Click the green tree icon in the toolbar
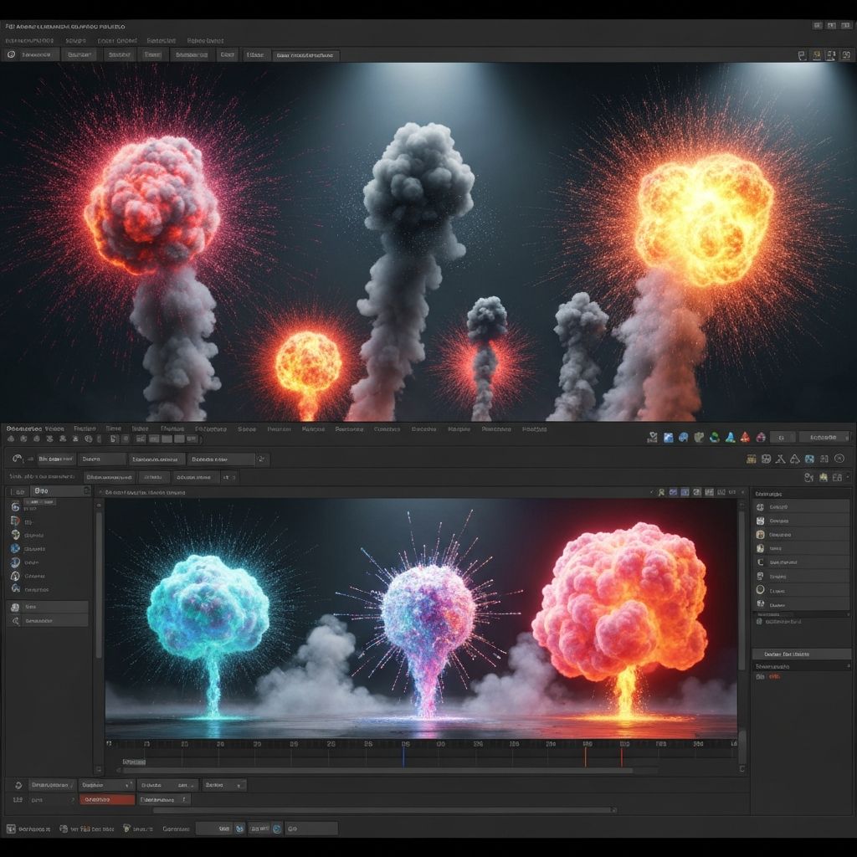Image resolution: width=857 pixels, height=857 pixels. (x=714, y=437)
